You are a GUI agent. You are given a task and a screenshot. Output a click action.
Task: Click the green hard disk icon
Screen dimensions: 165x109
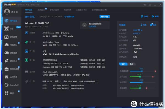point(26,60)
